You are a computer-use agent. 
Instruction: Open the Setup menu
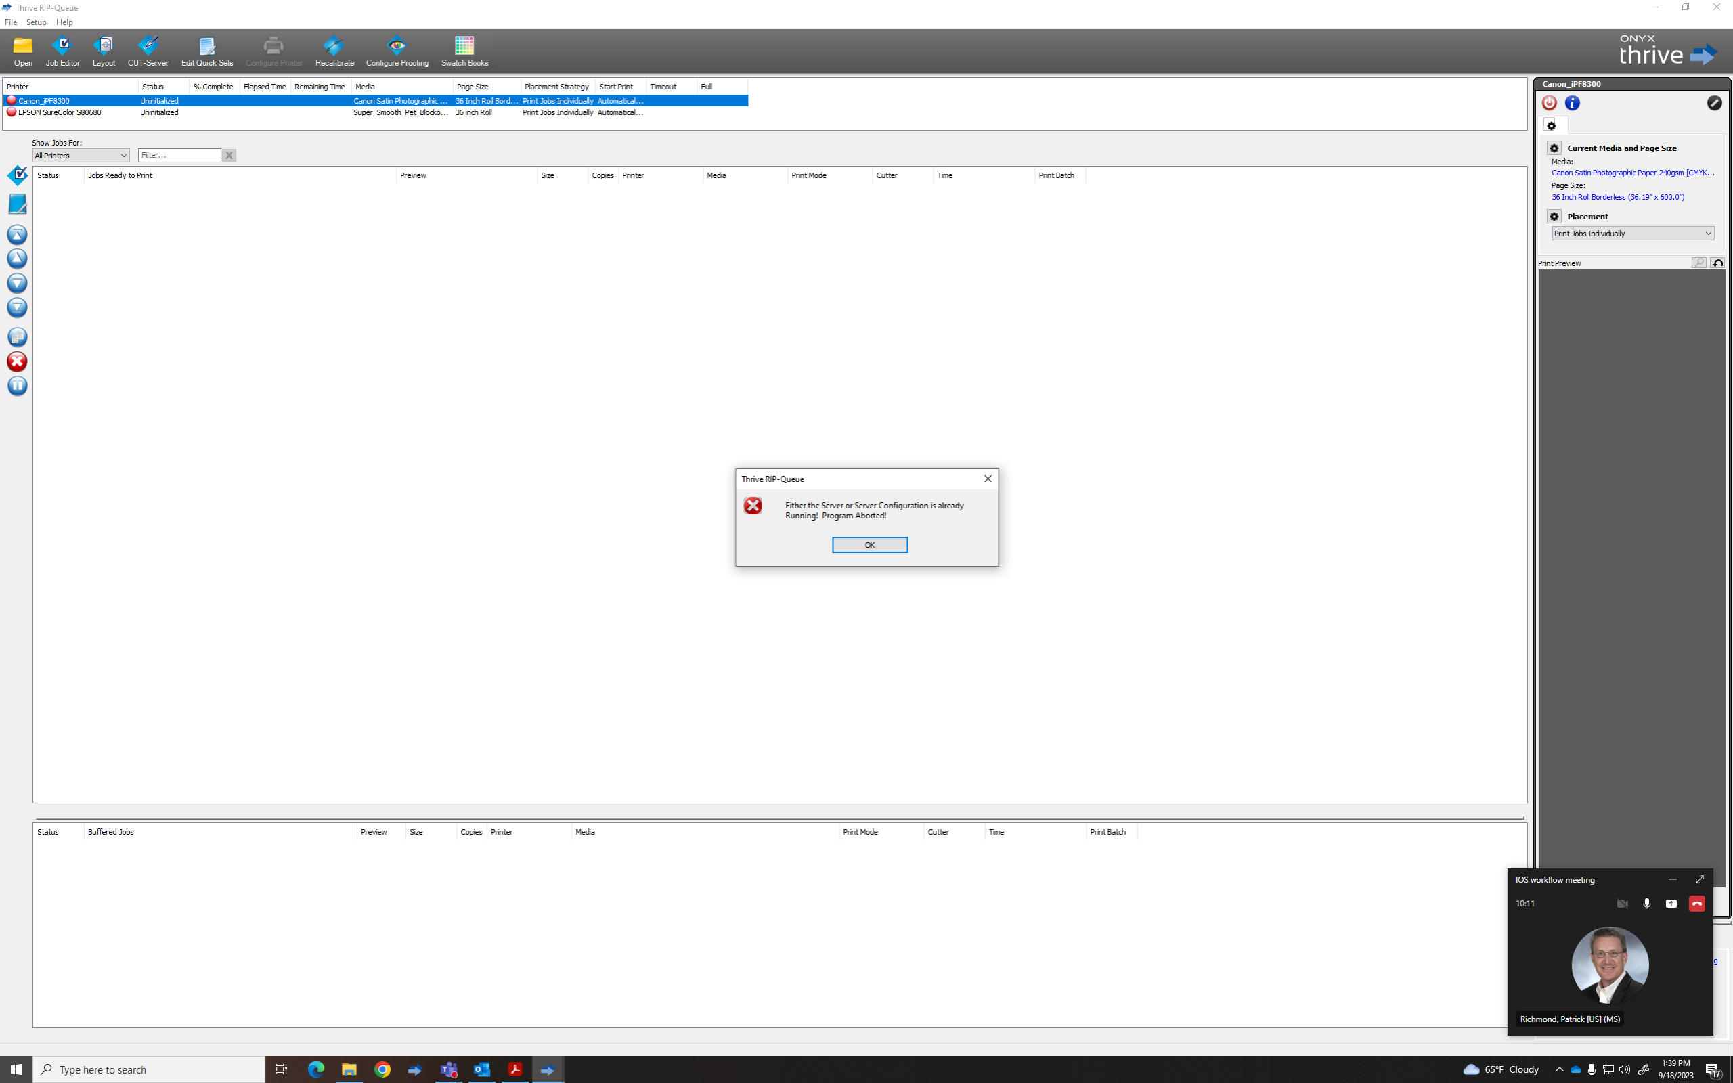point(36,22)
